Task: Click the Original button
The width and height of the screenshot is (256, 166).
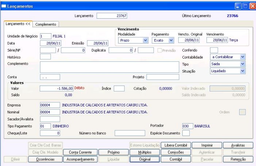Action: pos(145,159)
